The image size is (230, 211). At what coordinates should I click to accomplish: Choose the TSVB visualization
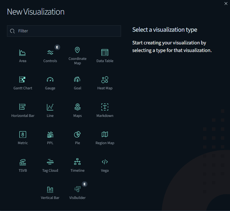(x=22, y=165)
